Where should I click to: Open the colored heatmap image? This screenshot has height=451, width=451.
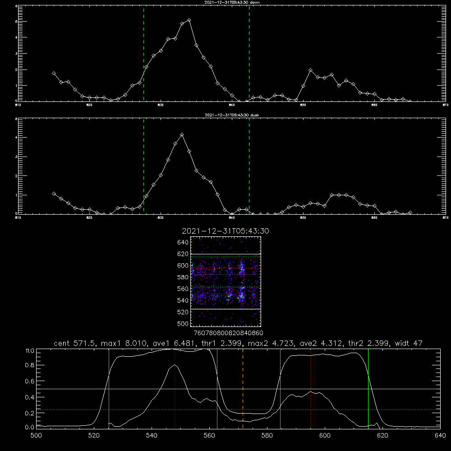[226, 281]
